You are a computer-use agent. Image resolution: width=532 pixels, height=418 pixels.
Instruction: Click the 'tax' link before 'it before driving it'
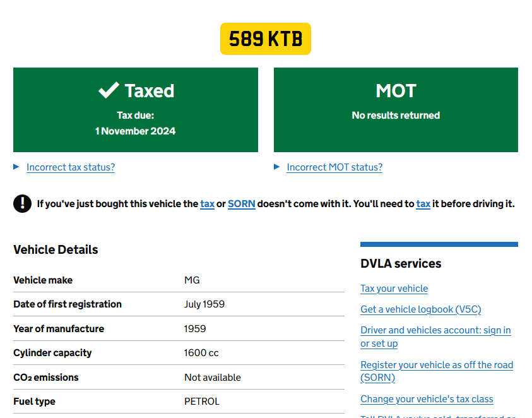[x=423, y=204]
